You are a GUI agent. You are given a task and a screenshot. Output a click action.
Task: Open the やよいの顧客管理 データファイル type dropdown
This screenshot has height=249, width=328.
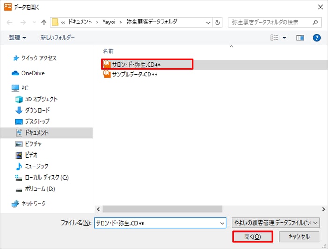tap(276, 223)
